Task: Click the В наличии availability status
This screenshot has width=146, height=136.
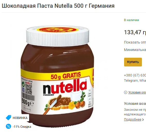Action: (x=131, y=20)
